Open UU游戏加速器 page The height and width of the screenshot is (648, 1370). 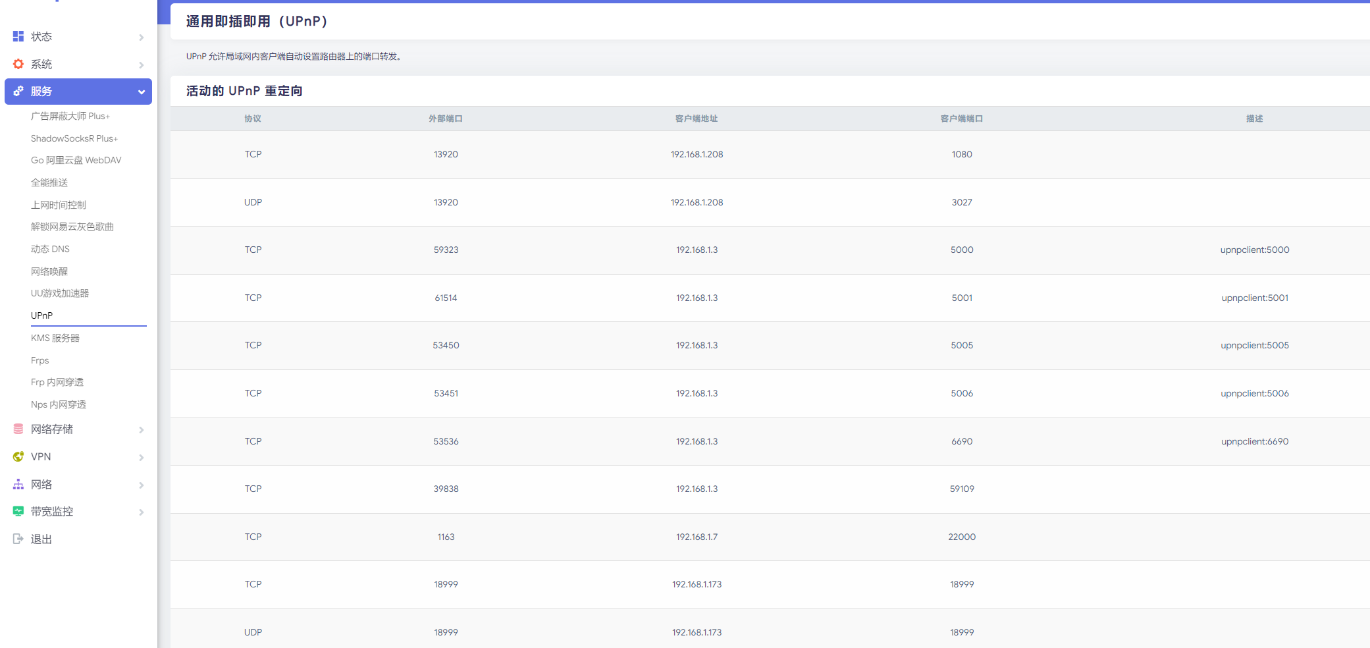point(60,293)
